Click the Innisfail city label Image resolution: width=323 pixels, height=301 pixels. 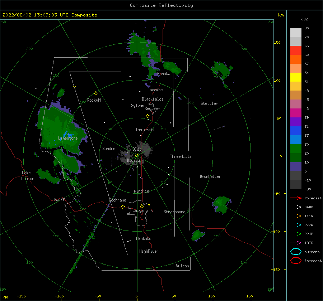(x=145, y=130)
